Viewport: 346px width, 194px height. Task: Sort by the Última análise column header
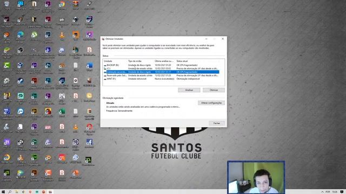tap(165, 61)
